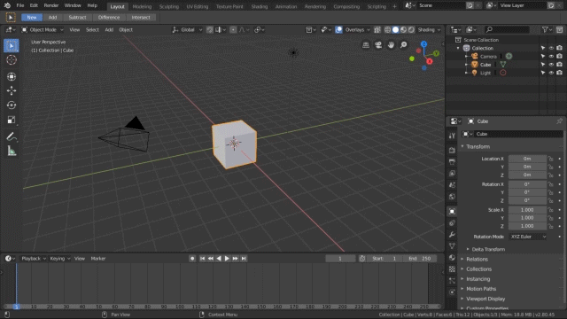Hide the Camera object via eye icon
Viewport: 567px width, 319px height.
pos(551,56)
